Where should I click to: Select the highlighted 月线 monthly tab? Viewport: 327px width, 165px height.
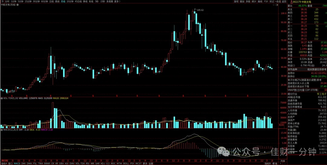(63, 2)
